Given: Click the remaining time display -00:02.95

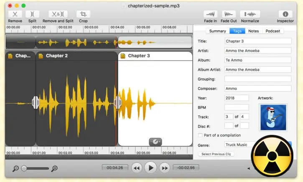Looking at the screenshot, I should click(186, 168).
